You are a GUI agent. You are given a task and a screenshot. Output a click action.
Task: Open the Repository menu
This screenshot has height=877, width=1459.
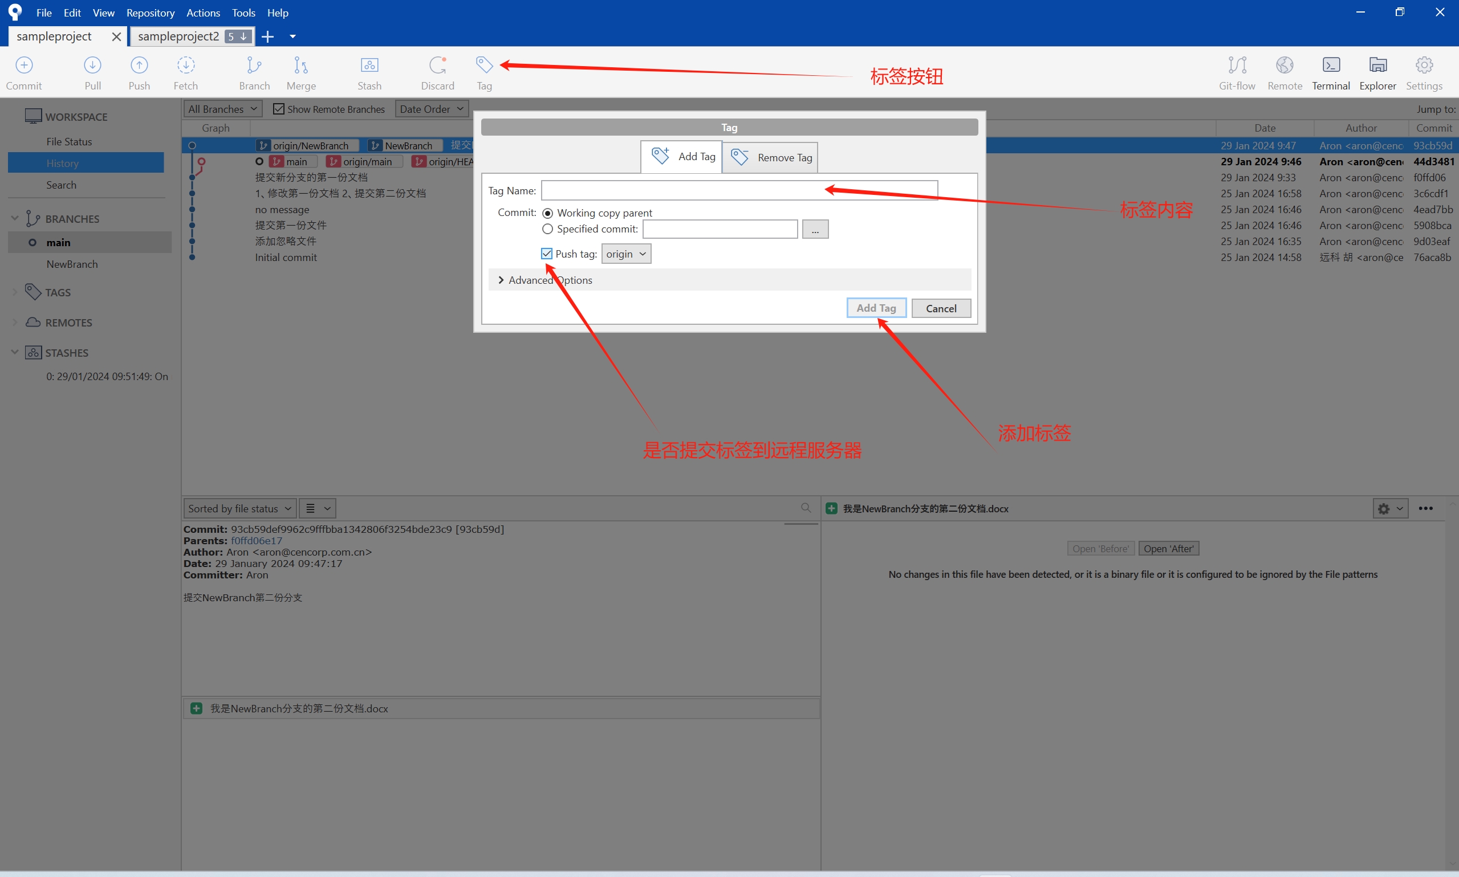150,13
